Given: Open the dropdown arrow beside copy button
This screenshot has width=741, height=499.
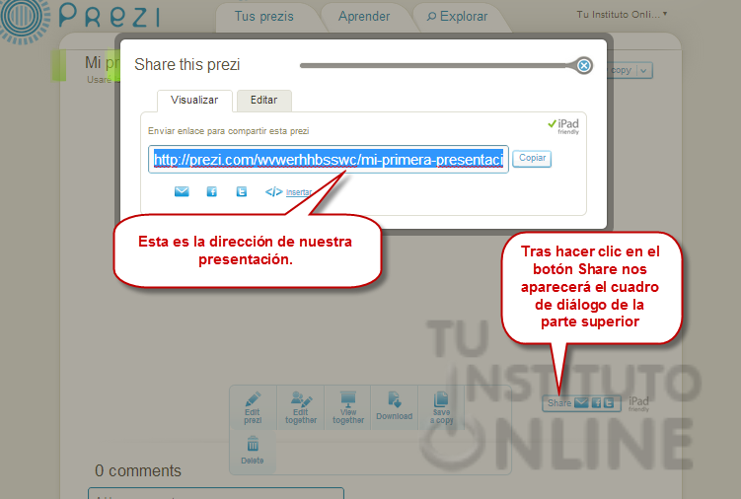Looking at the screenshot, I should click(643, 70).
